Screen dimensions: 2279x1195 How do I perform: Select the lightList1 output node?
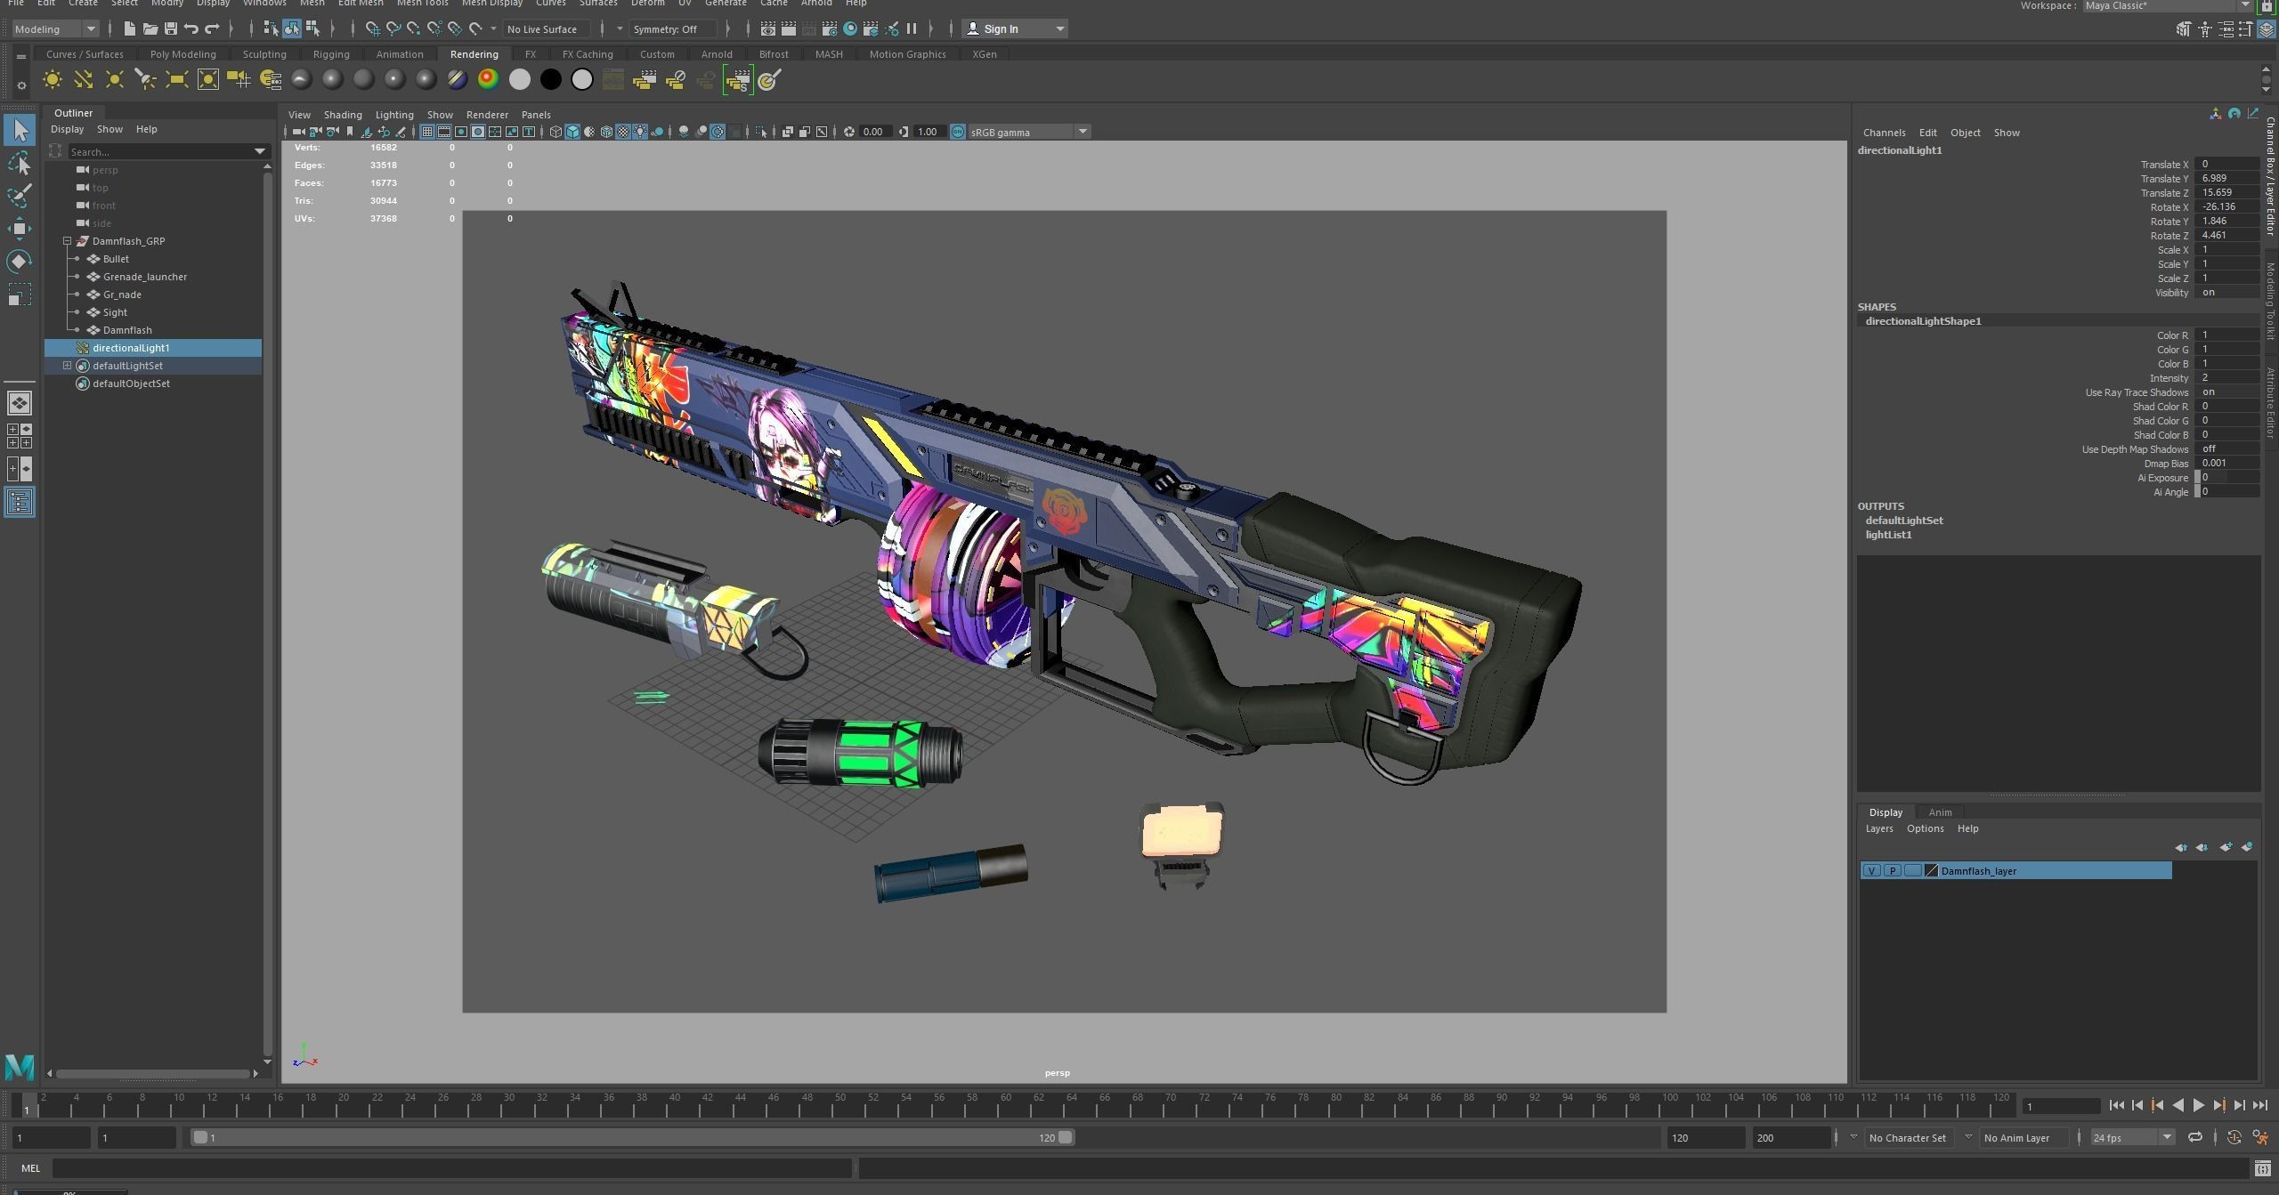coord(1888,535)
